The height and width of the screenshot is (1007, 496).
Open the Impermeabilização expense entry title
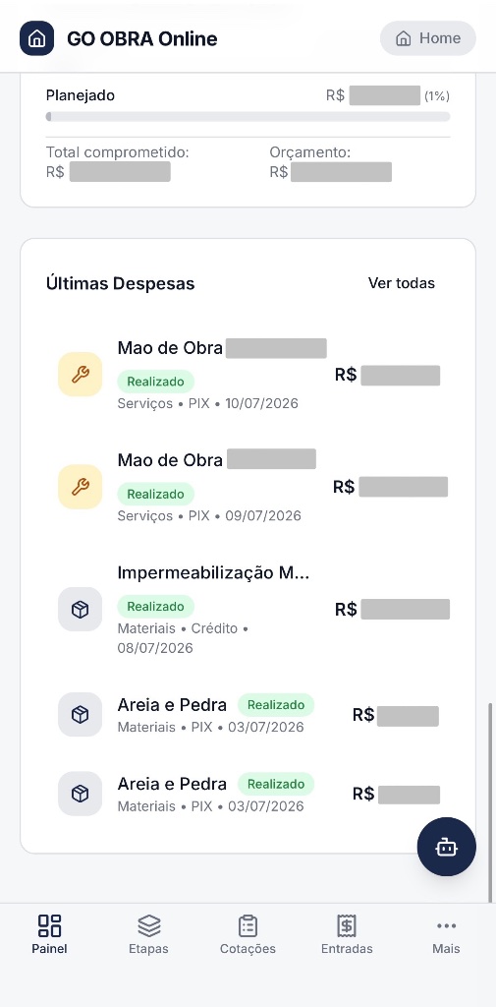coord(214,573)
